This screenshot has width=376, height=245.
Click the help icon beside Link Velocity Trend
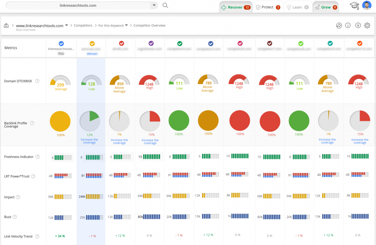click(x=37, y=236)
